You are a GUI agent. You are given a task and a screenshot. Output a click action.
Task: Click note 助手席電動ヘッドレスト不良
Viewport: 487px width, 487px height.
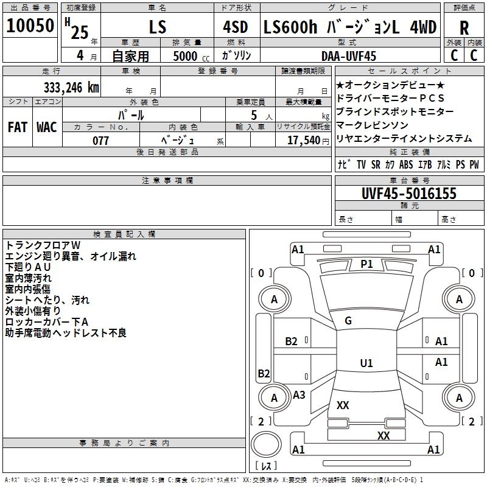(x=66, y=333)
